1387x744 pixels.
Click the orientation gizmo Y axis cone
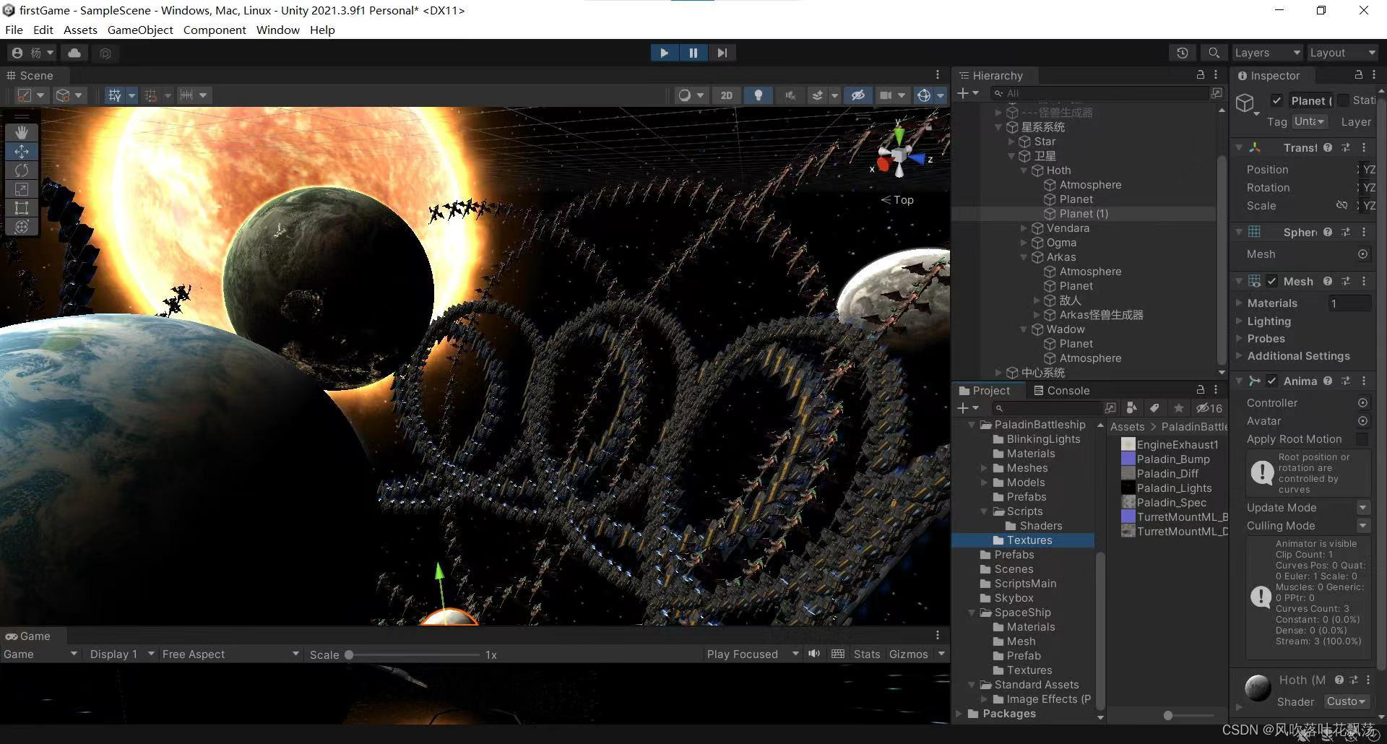(899, 135)
